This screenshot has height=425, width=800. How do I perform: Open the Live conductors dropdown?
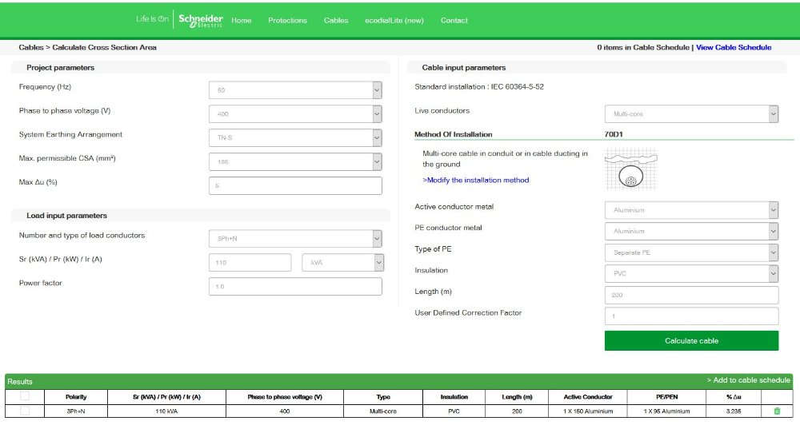coord(691,114)
